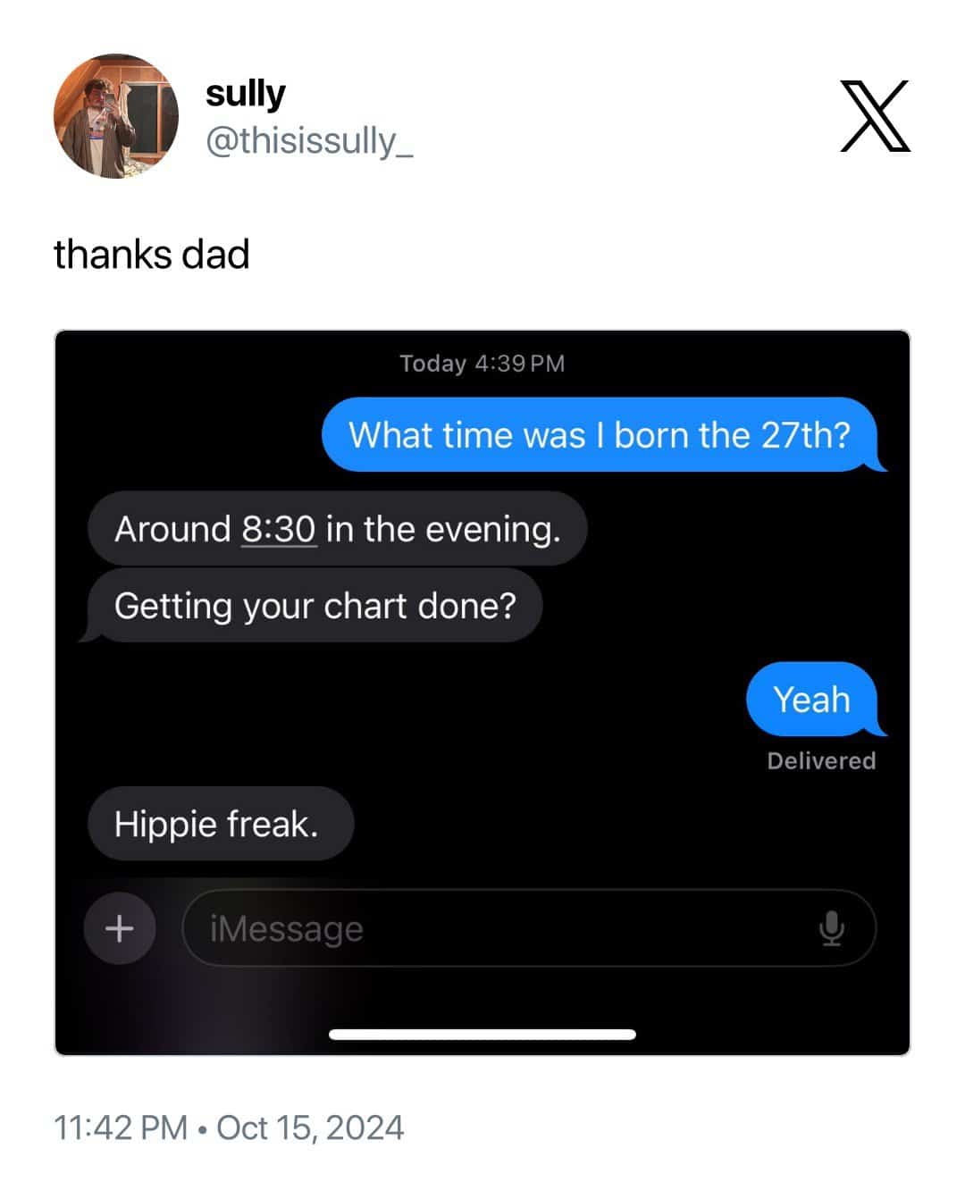Screen dimensions: 965x1199
Task: Open sully's profile picture
Action: point(116,116)
